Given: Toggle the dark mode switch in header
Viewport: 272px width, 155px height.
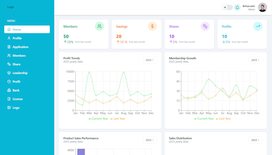Looking at the screenshot, I should point(228,8).
